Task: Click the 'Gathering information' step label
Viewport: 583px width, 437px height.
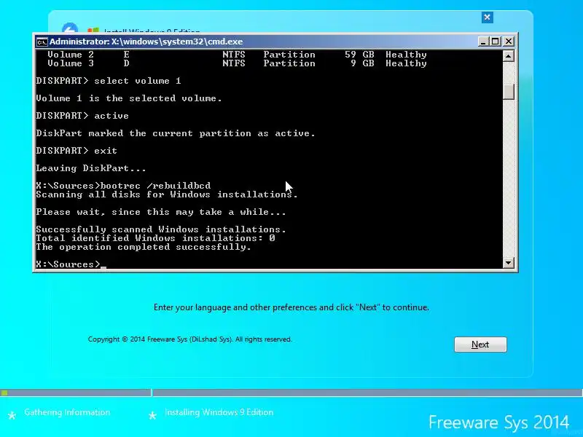Action: pos(67,412)
